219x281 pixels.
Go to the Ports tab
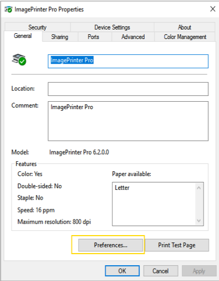coord(93,37)
